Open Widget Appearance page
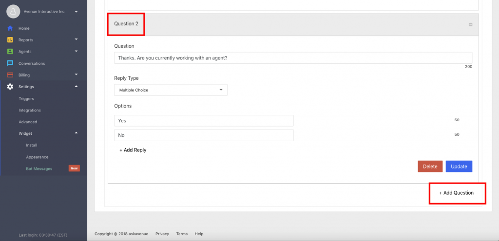 pos(37,157)
